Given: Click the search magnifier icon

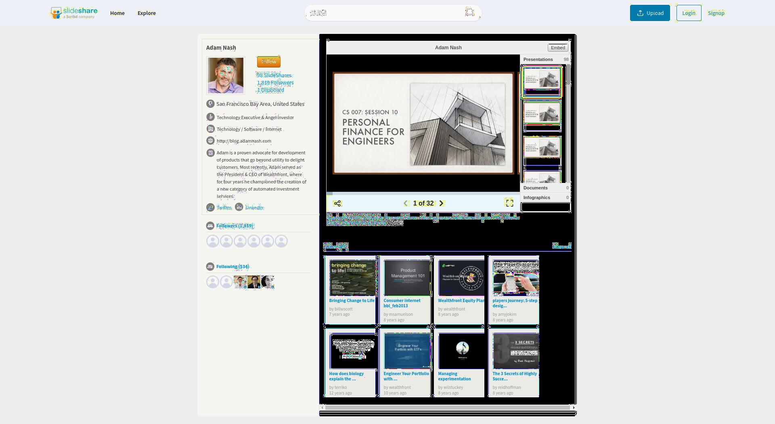Looking at the screenshot, I should (x=469, y=12).
